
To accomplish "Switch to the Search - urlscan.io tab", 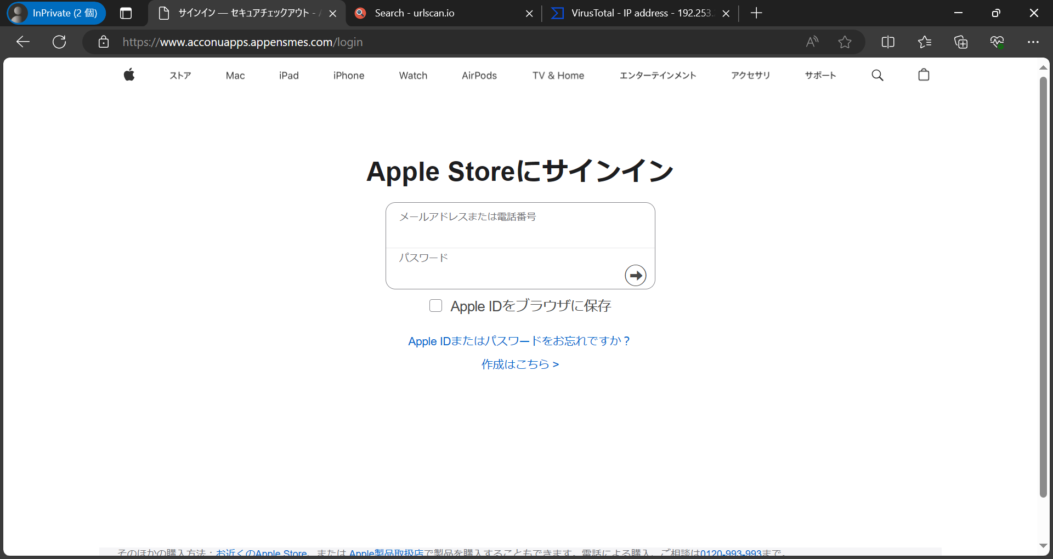I will tap(443, 13).
